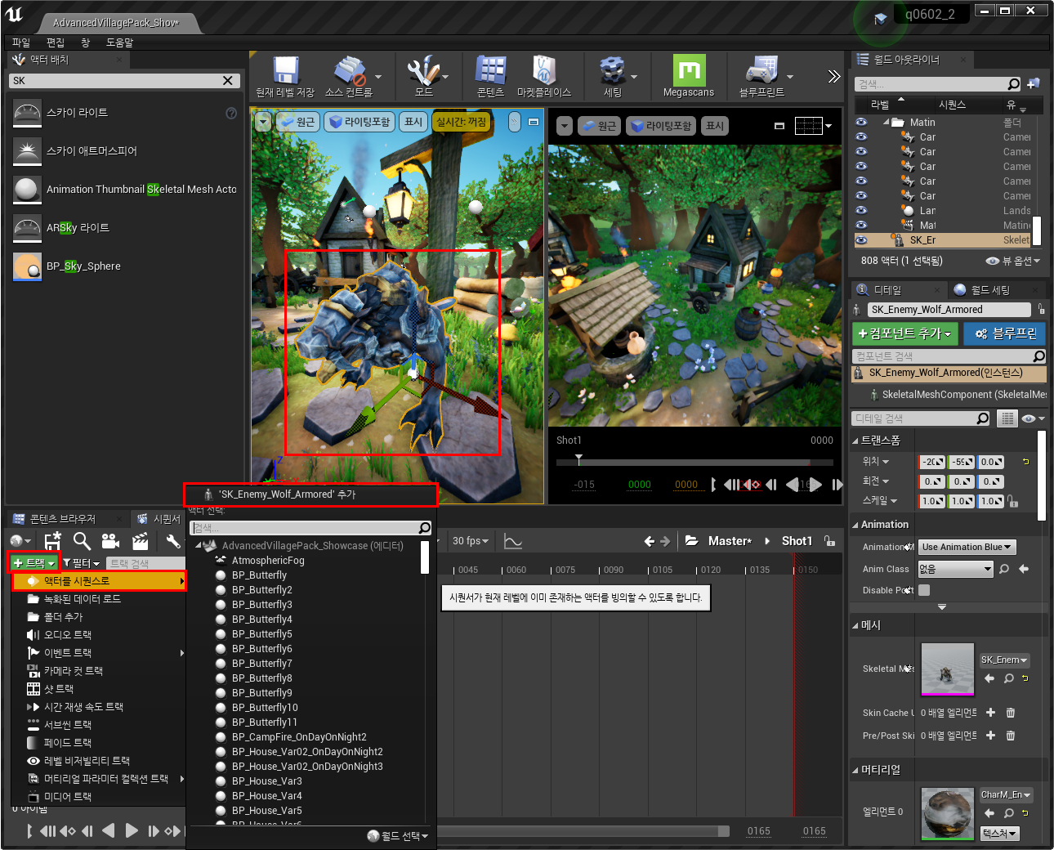Reset Skeletal Mesh to default yellow arrow

point(1025,678)
